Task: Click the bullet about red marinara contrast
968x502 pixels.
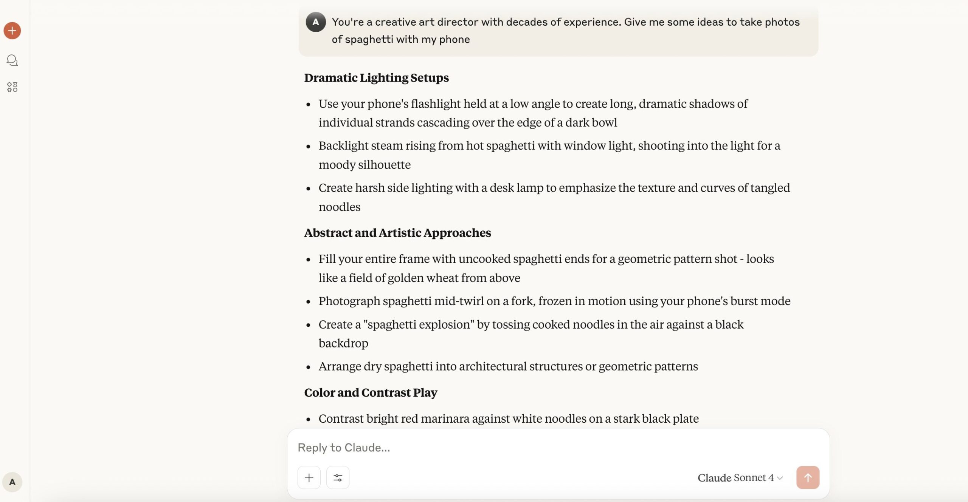Action: pyautogui.click(x=508, y=419)
